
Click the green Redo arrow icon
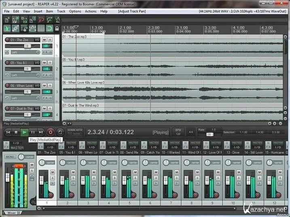[x=49, y=20]
